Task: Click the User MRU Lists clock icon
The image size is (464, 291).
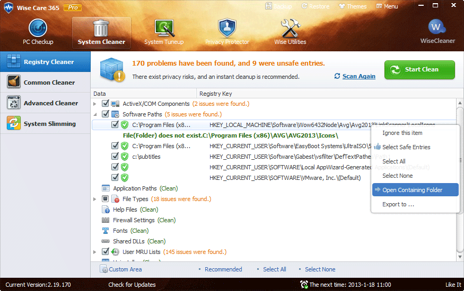Action: click(115, 252)
